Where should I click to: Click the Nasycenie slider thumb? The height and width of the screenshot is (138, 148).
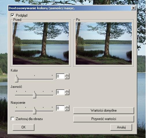point(34,111)
